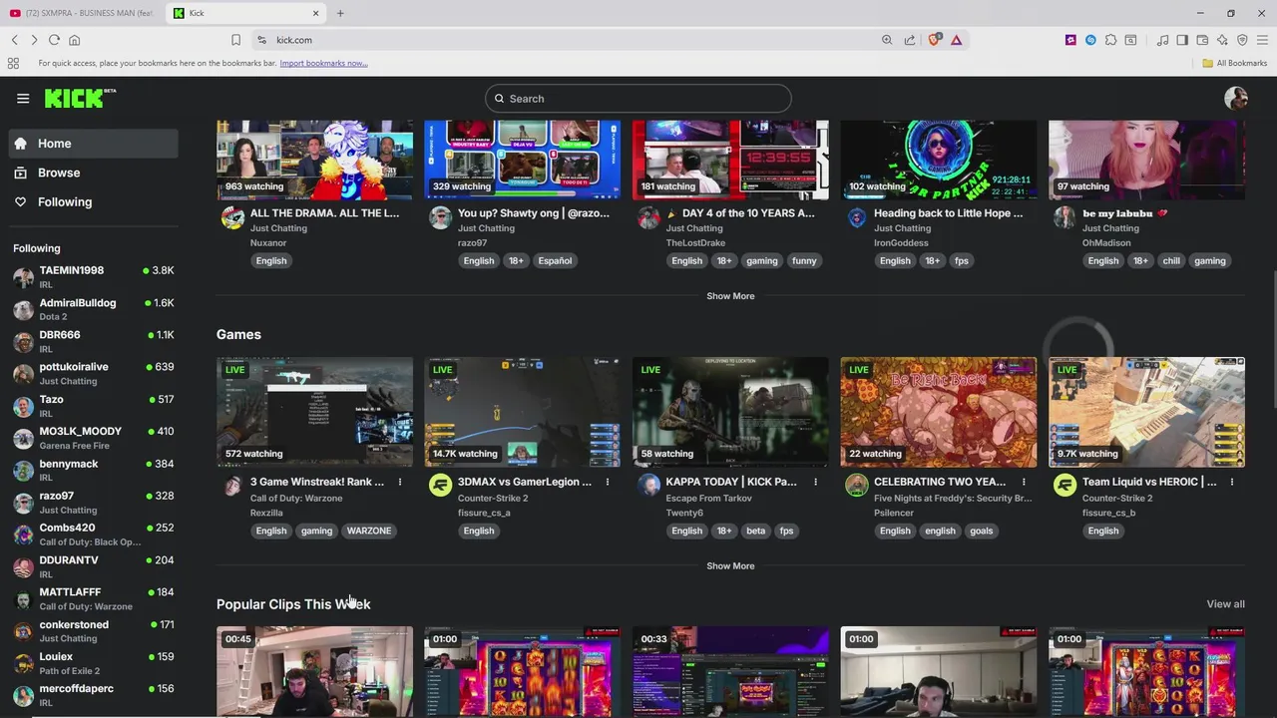This screenshot has height=718, width=1277.
Task: Click the Brave Shields lion icon
Action: point(934,40)
